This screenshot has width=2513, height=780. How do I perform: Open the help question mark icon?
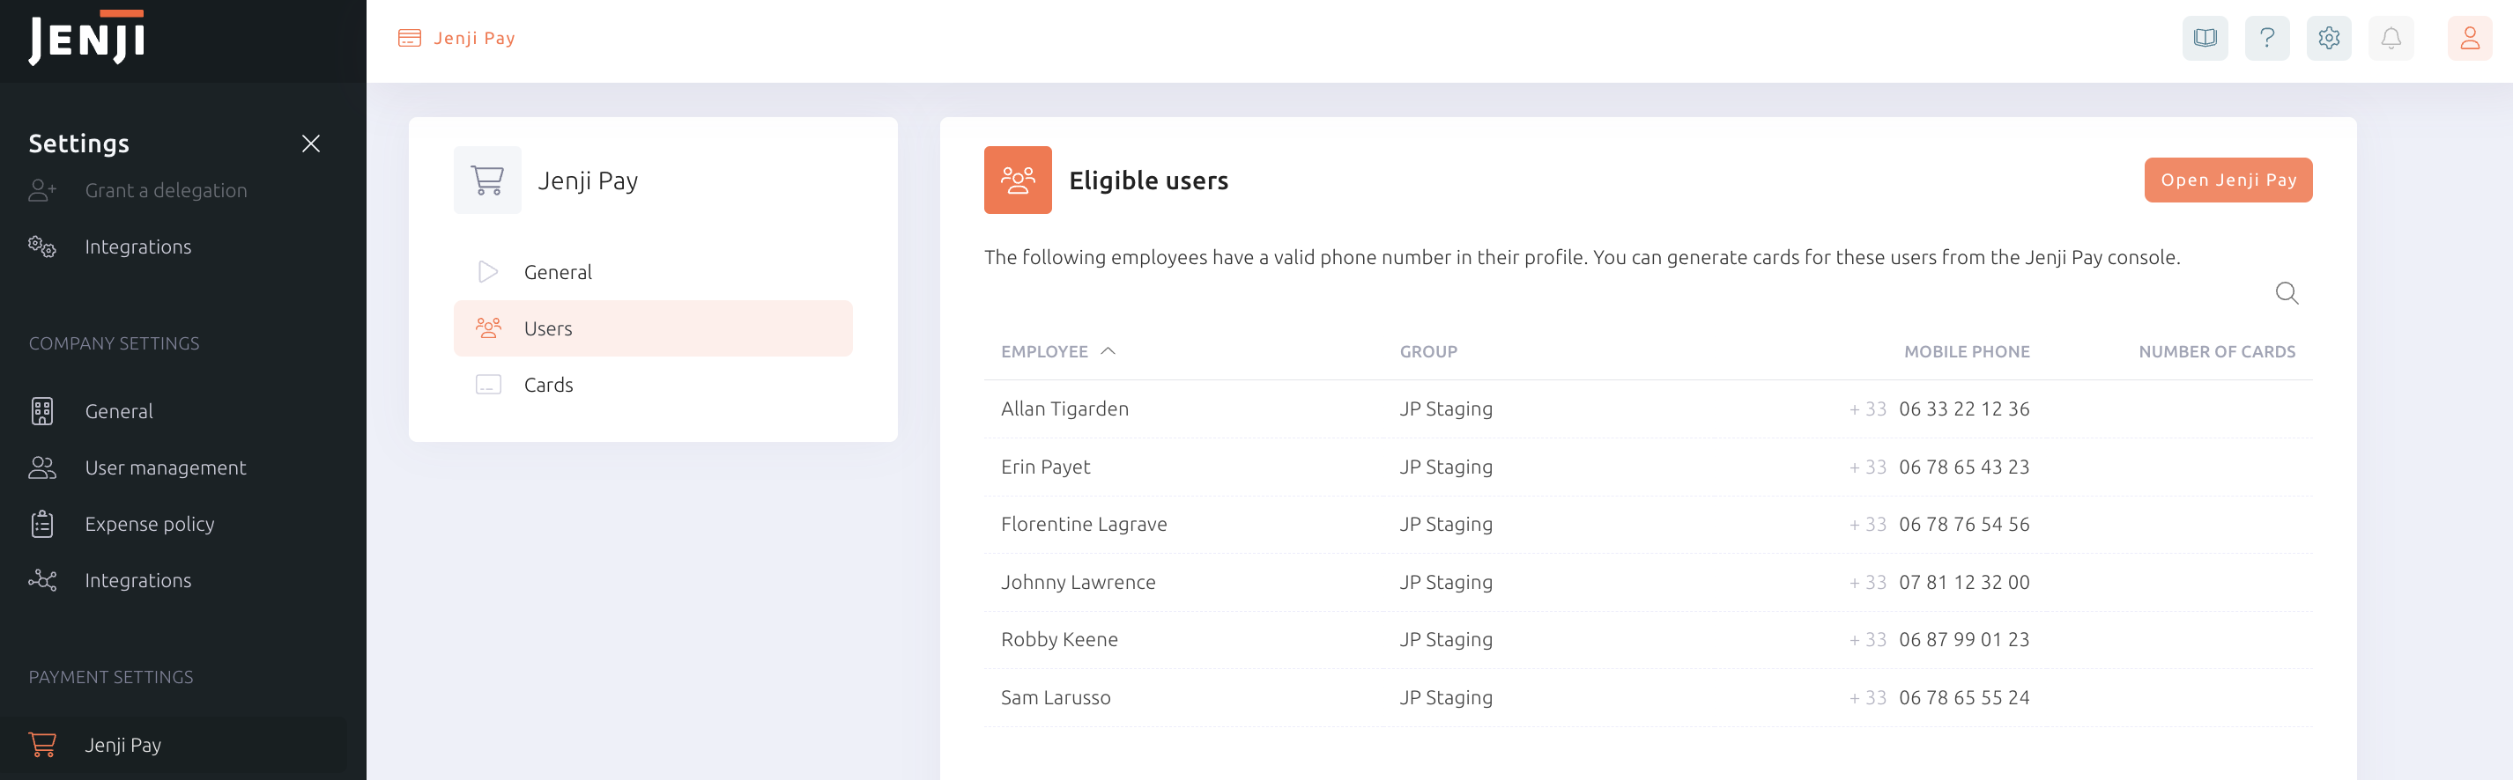pyautogui.click(x=2266, y=38)
